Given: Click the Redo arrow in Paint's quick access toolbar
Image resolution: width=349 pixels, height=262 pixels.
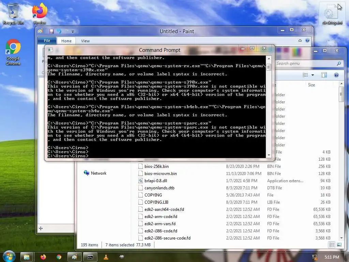Looking at the screenshot, I should (x=66, y=31).
